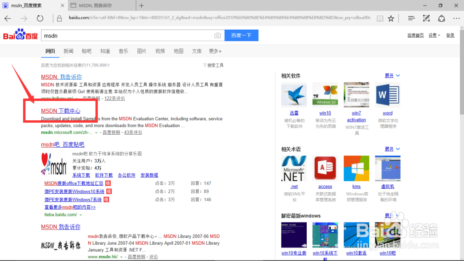Open win10激活 thumbnail image
Screen dimensions: 464x261
(356, 235)
